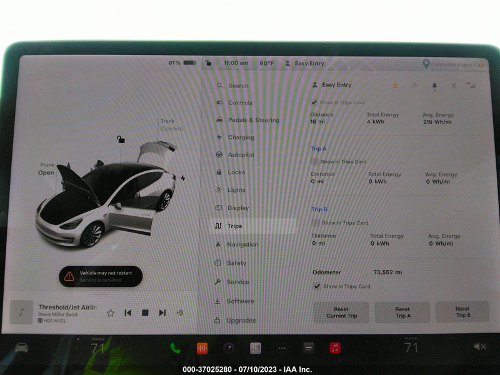The height and width of the screenshot is (375, 500).
Task: Favorite the current song with star
Action: click(111, 313)
